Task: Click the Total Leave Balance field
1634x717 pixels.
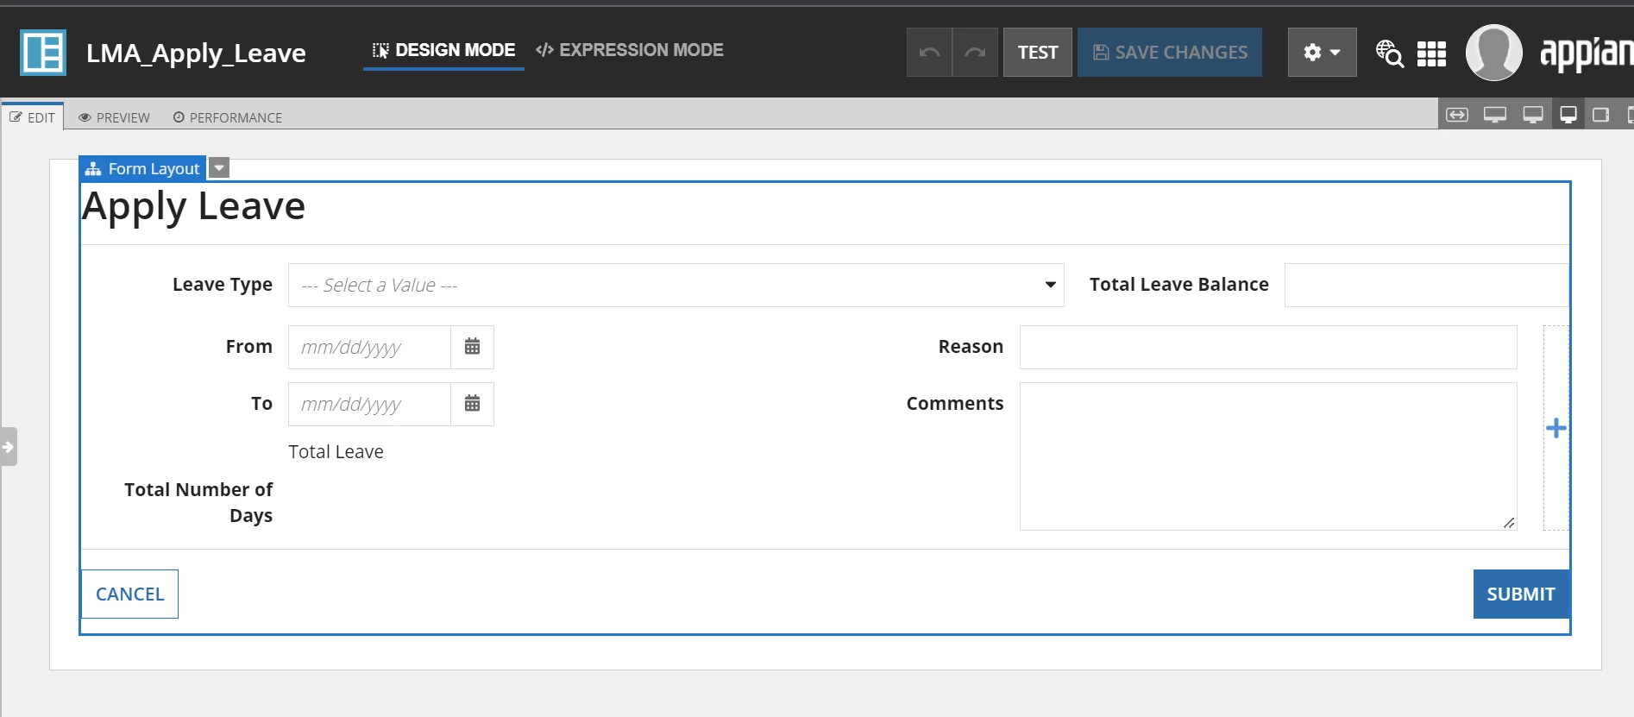Action: coord(1427,286)
